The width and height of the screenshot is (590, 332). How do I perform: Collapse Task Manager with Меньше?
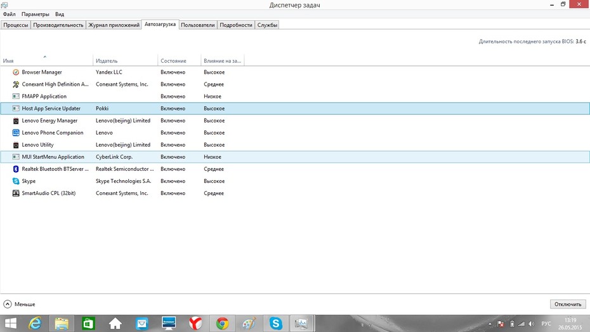point(19,304)
